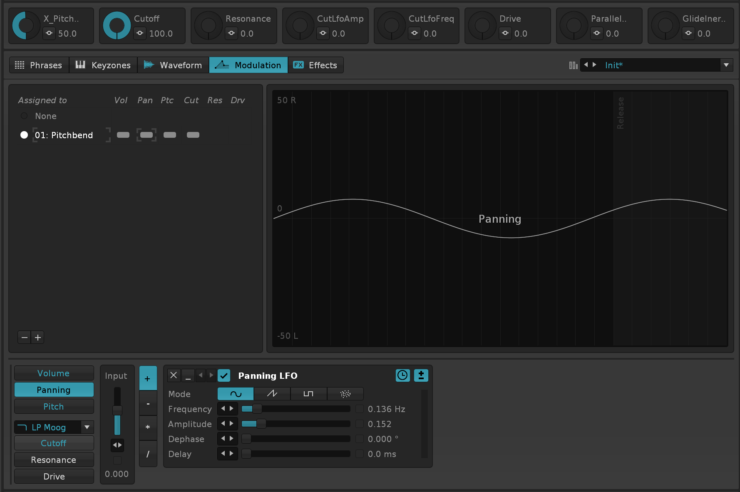Click the bipolar plus-minus icon
The height and width of the screenshot is (492, 740).
point(421,375)
